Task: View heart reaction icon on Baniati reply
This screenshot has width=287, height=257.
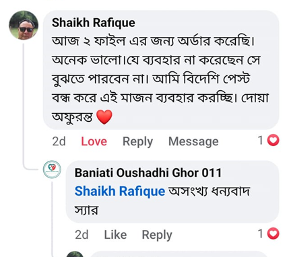Action: [274, 233]
